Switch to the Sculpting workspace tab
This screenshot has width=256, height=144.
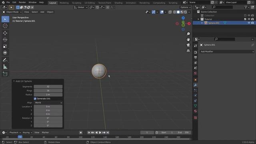pos(77,3)
